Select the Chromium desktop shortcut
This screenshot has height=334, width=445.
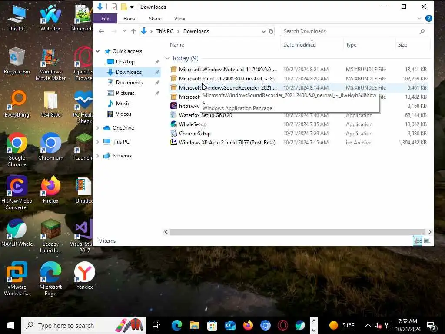(50, 147)
